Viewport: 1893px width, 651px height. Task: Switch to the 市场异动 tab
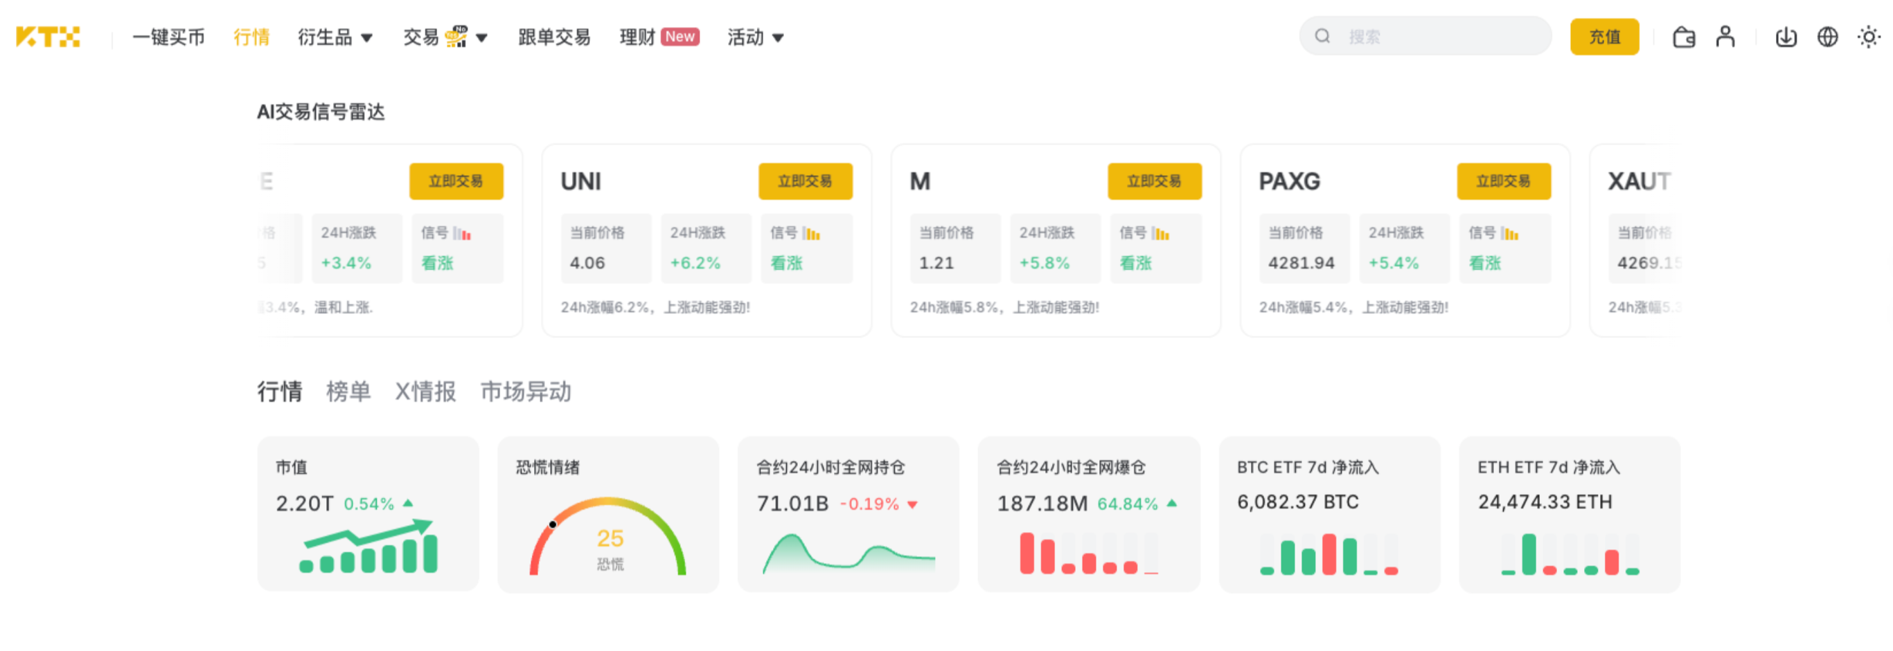tap(526, 391)
